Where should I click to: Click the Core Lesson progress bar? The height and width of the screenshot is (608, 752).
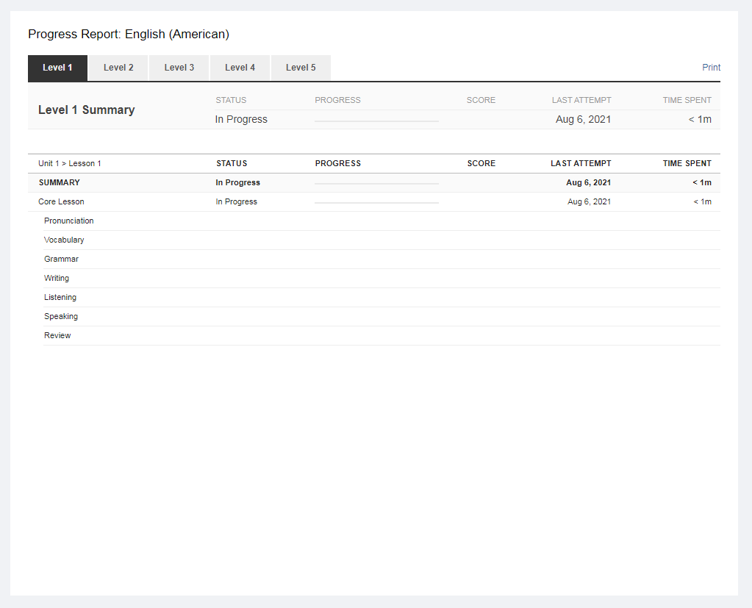376,202
